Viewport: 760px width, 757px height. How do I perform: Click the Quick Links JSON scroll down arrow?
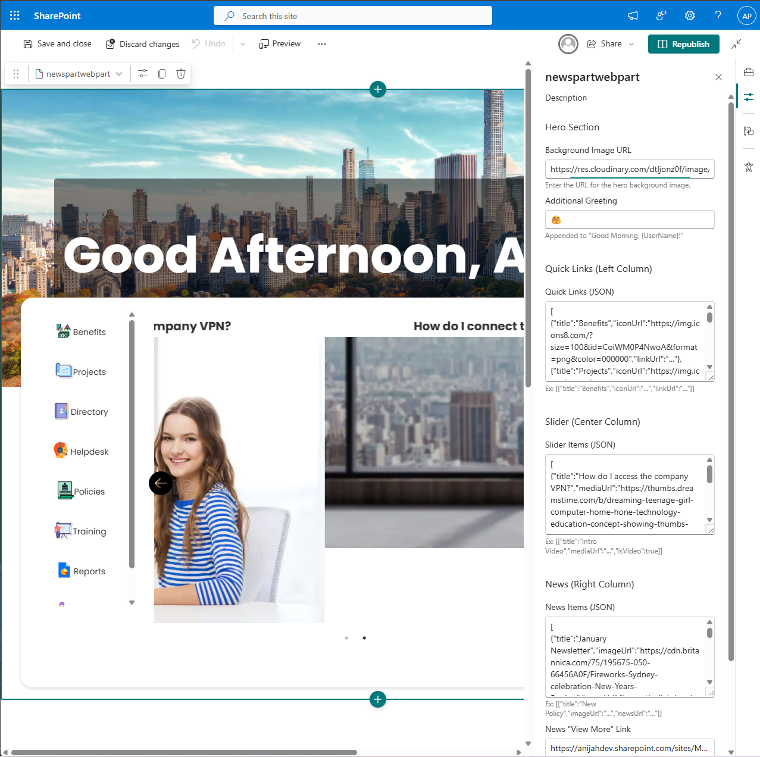[709, 367]
